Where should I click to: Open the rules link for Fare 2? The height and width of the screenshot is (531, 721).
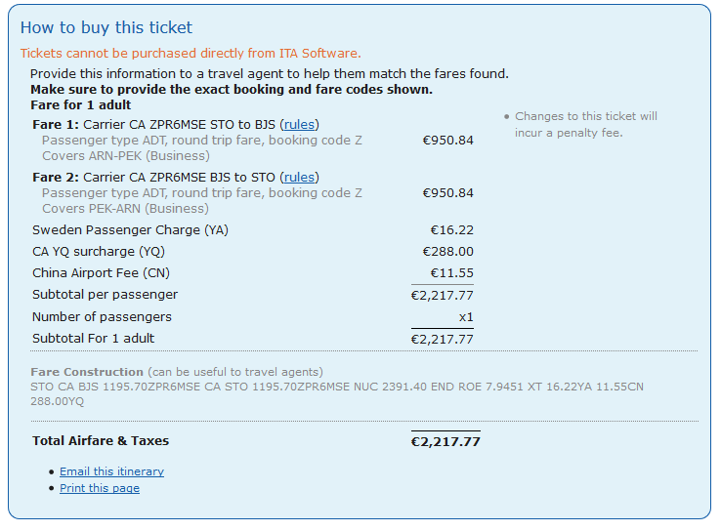[x=299, y=178]
